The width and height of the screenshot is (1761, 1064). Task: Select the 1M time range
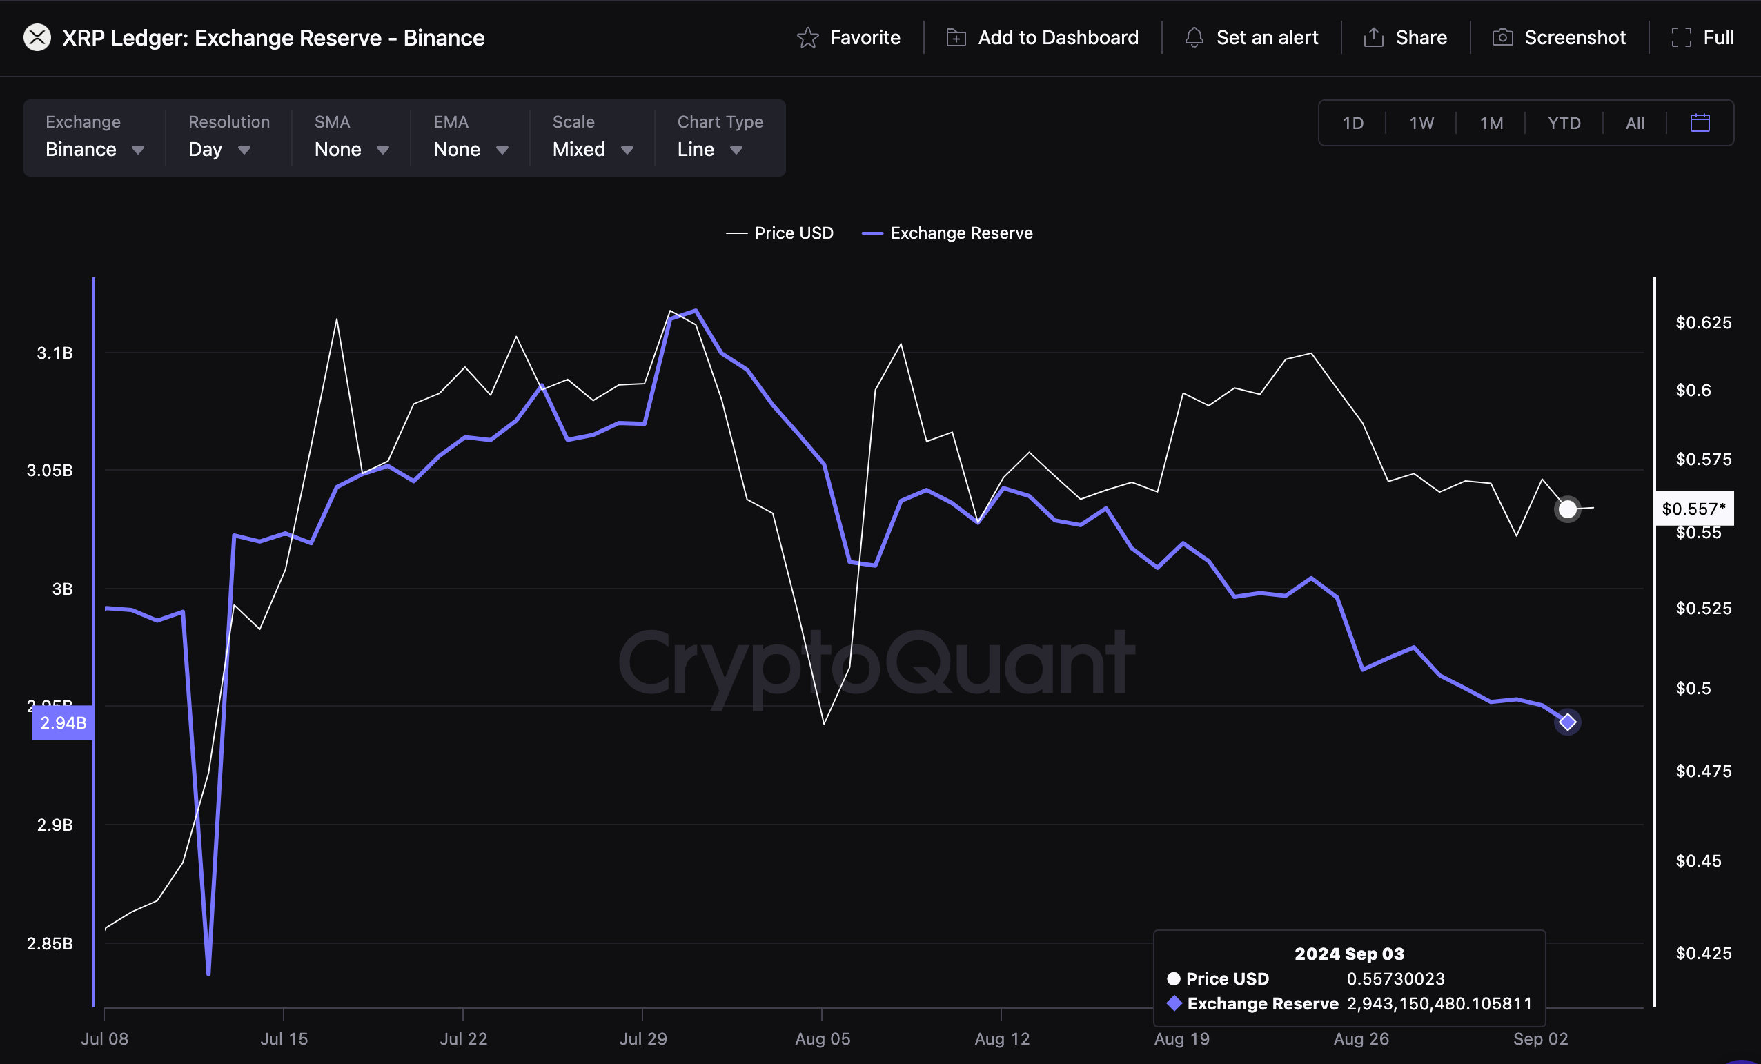point(1491,123)
